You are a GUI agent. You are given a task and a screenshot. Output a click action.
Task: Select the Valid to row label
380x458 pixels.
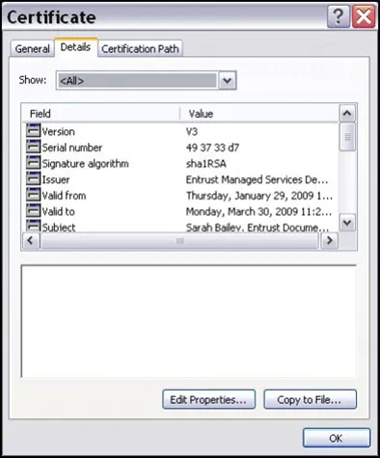point(58,211)
